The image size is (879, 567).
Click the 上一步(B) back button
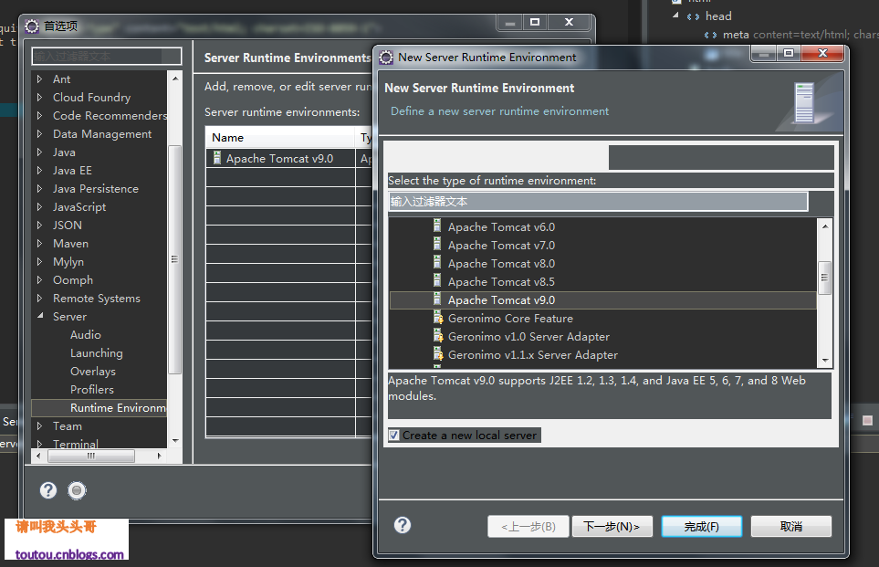point(528,527)
